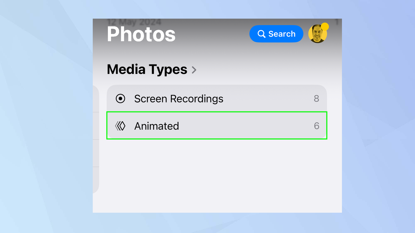Click the empty area below the Animated row
This screenshot has width=415, height=233.
pos(216,173)
